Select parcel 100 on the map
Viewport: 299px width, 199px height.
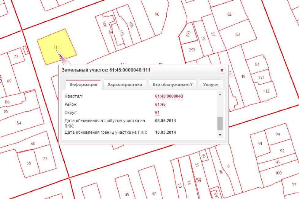coord(278,173)
